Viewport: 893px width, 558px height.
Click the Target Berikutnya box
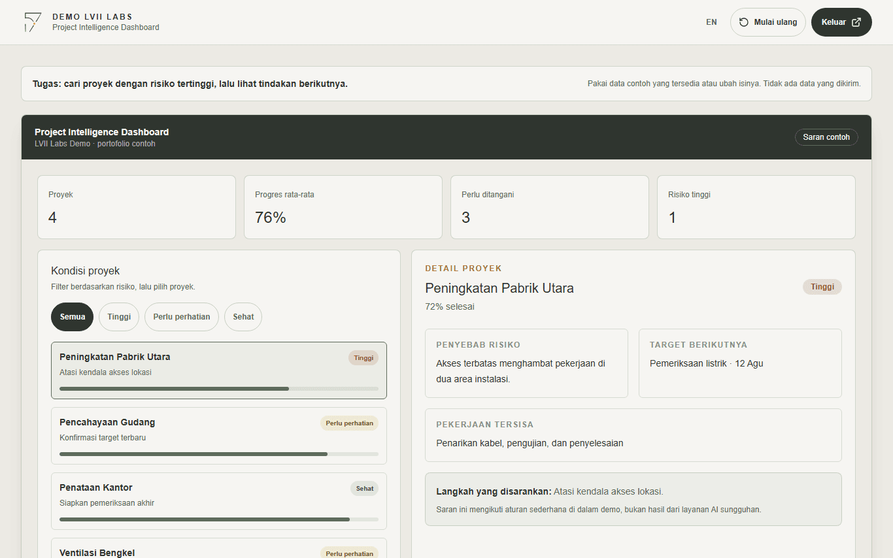pyautogui.click(x=740, y=363)
